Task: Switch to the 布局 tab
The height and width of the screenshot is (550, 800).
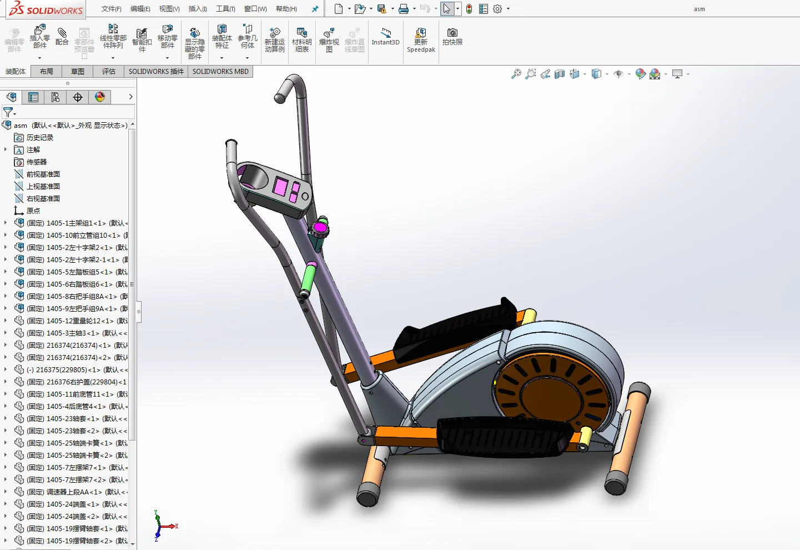Action: 47,71
